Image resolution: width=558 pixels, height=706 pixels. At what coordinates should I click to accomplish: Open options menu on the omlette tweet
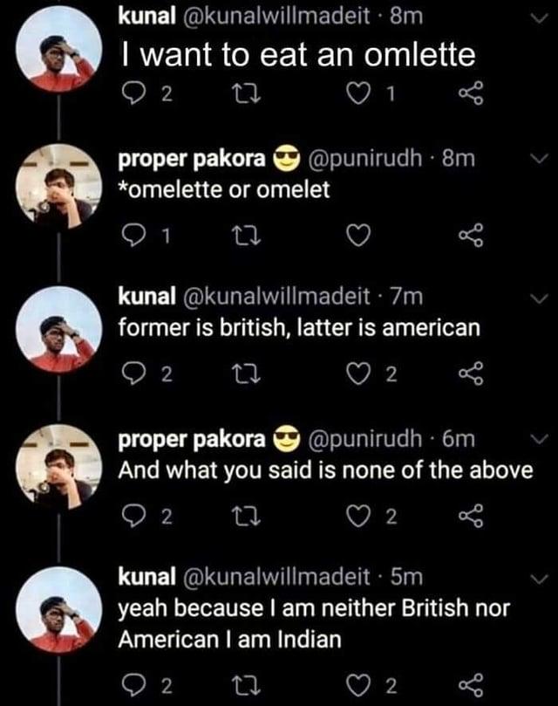click(538, 17)
